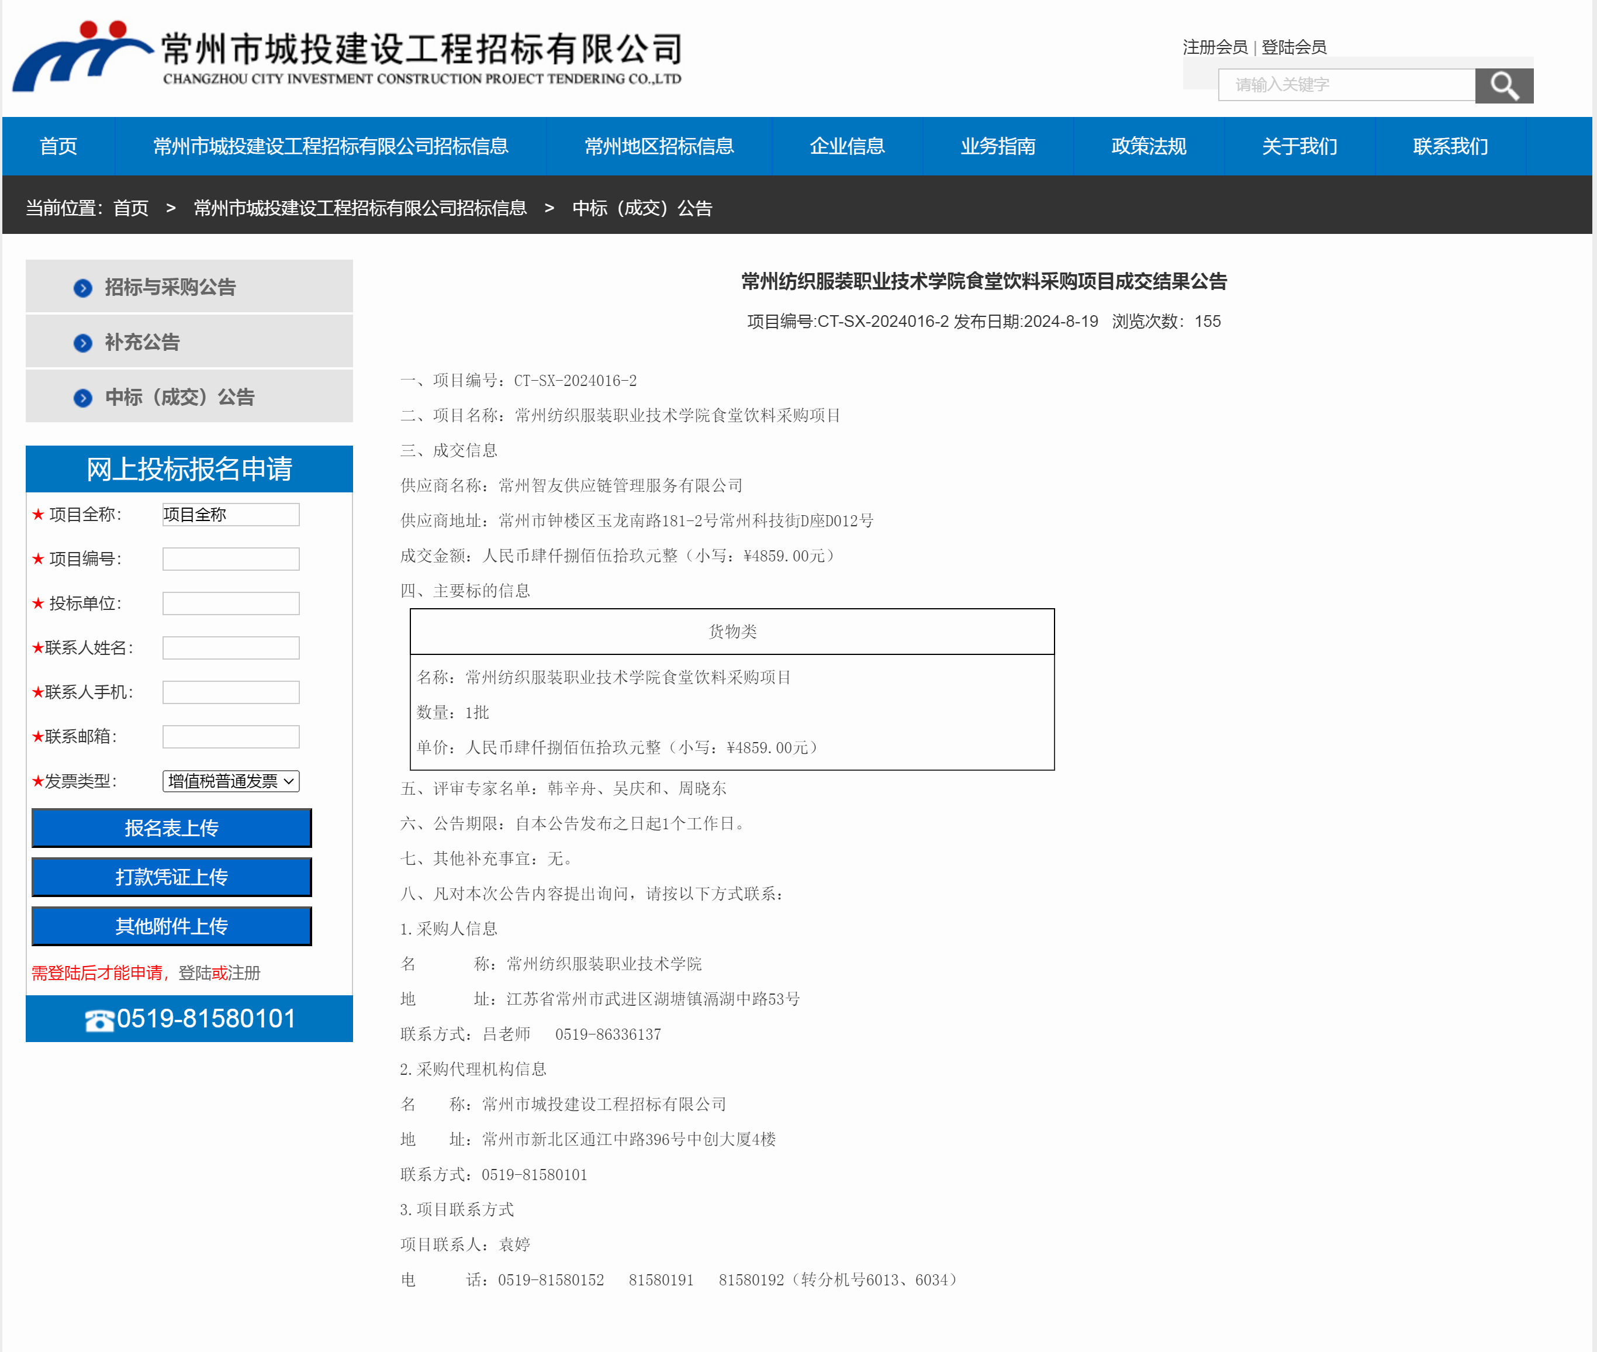Click the 联系人手机 input field
The height and width of the screenshot is (1352, 1597).
coord(230,692)
